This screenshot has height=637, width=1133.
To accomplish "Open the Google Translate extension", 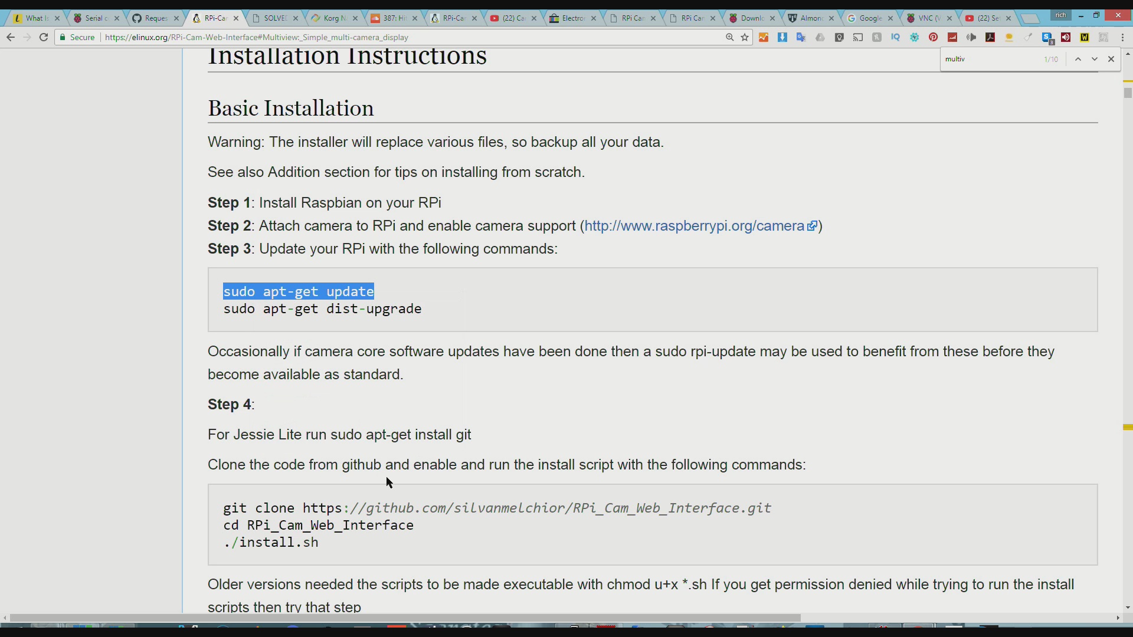I will click(801, 37).
